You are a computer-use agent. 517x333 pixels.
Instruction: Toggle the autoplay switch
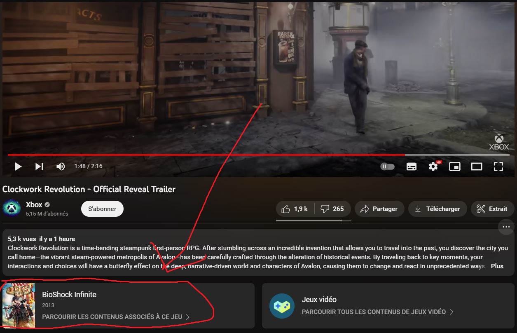click(x=387, y=166)
